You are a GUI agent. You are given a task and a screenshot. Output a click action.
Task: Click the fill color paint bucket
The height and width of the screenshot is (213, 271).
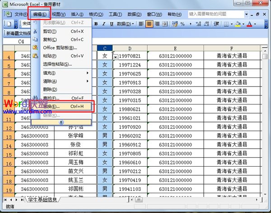(x=238, y=24)
